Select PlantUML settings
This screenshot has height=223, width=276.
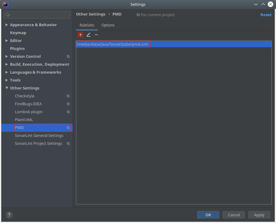click(x=24, y=120)
